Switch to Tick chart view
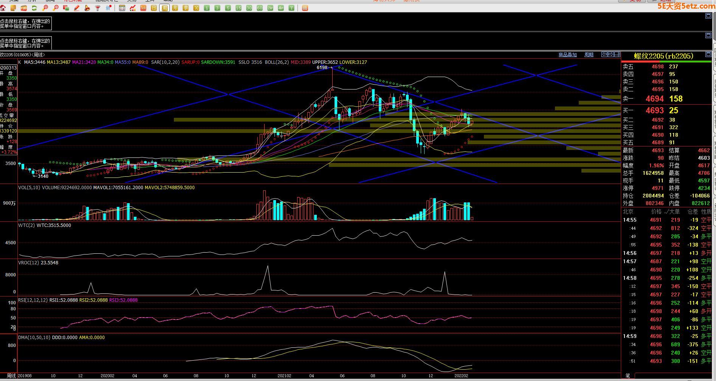This screenshot has width=716, height=381. coord(143,8)
